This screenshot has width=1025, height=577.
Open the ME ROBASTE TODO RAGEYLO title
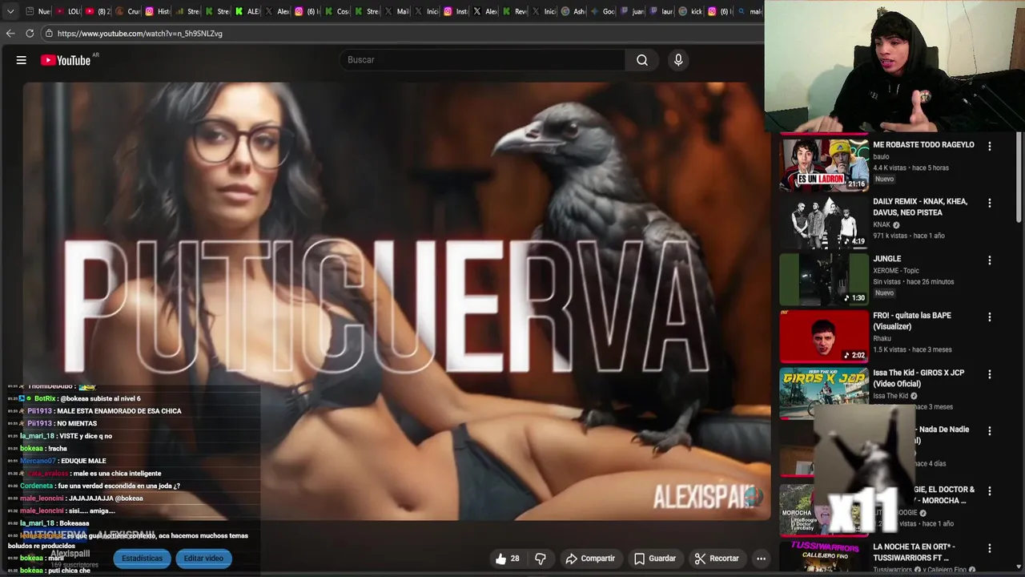[x=923, y=145]
